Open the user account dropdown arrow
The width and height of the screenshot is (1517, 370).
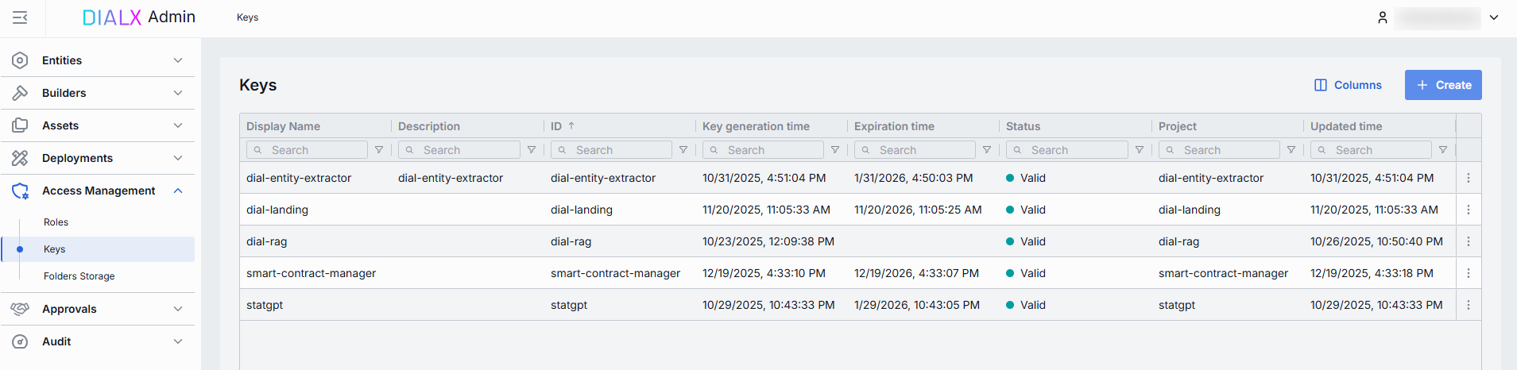click(x=1494, y=17)
